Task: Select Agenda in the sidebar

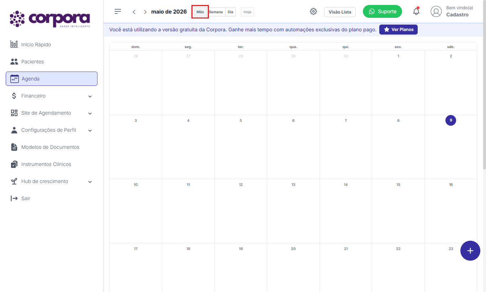Action: (52, 79)
